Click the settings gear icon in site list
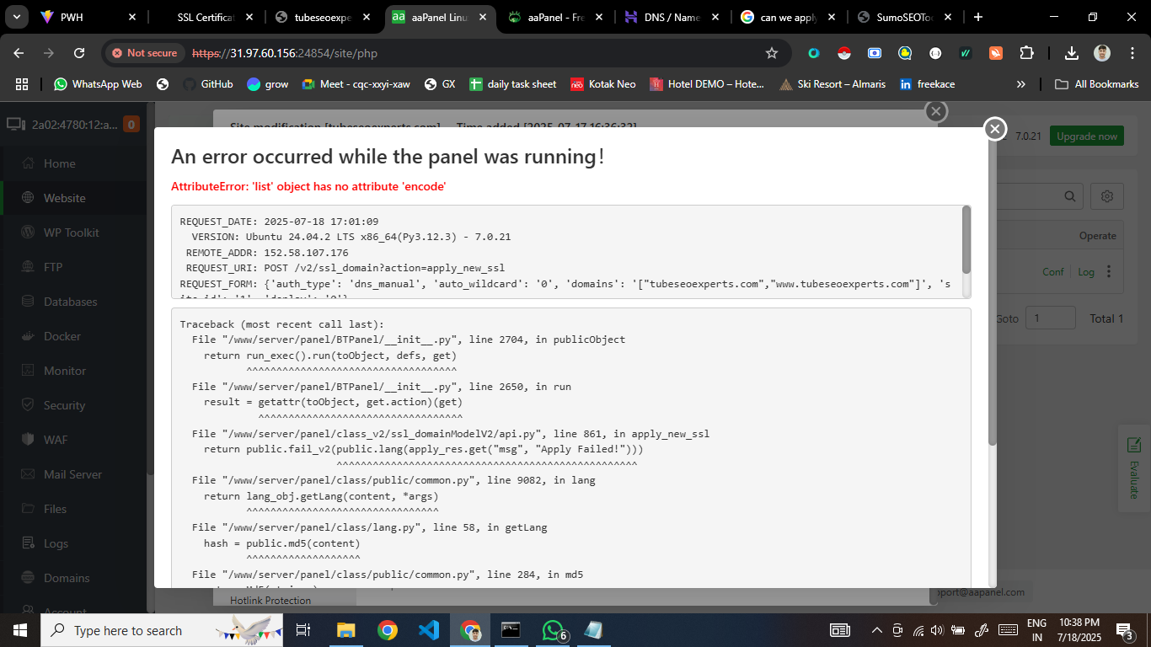 pos(1107,196)
